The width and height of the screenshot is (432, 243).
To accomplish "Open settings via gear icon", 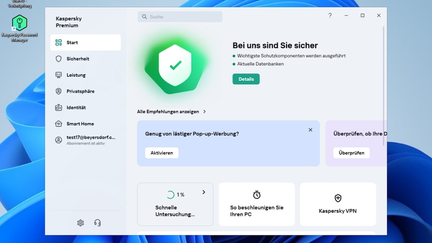I will click(80, 222).
